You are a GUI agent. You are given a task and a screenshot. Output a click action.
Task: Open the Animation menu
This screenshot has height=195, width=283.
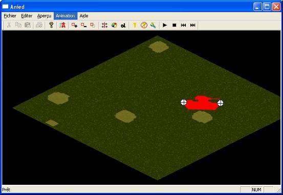pos(66,16)
